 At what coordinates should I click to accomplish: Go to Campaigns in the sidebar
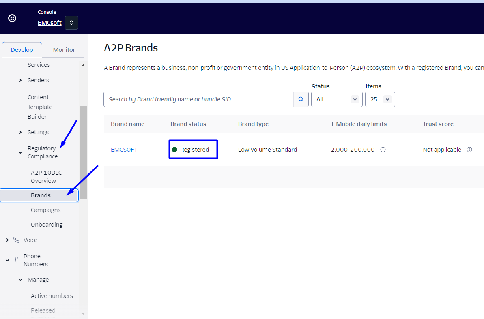click(x=45, y=210)
